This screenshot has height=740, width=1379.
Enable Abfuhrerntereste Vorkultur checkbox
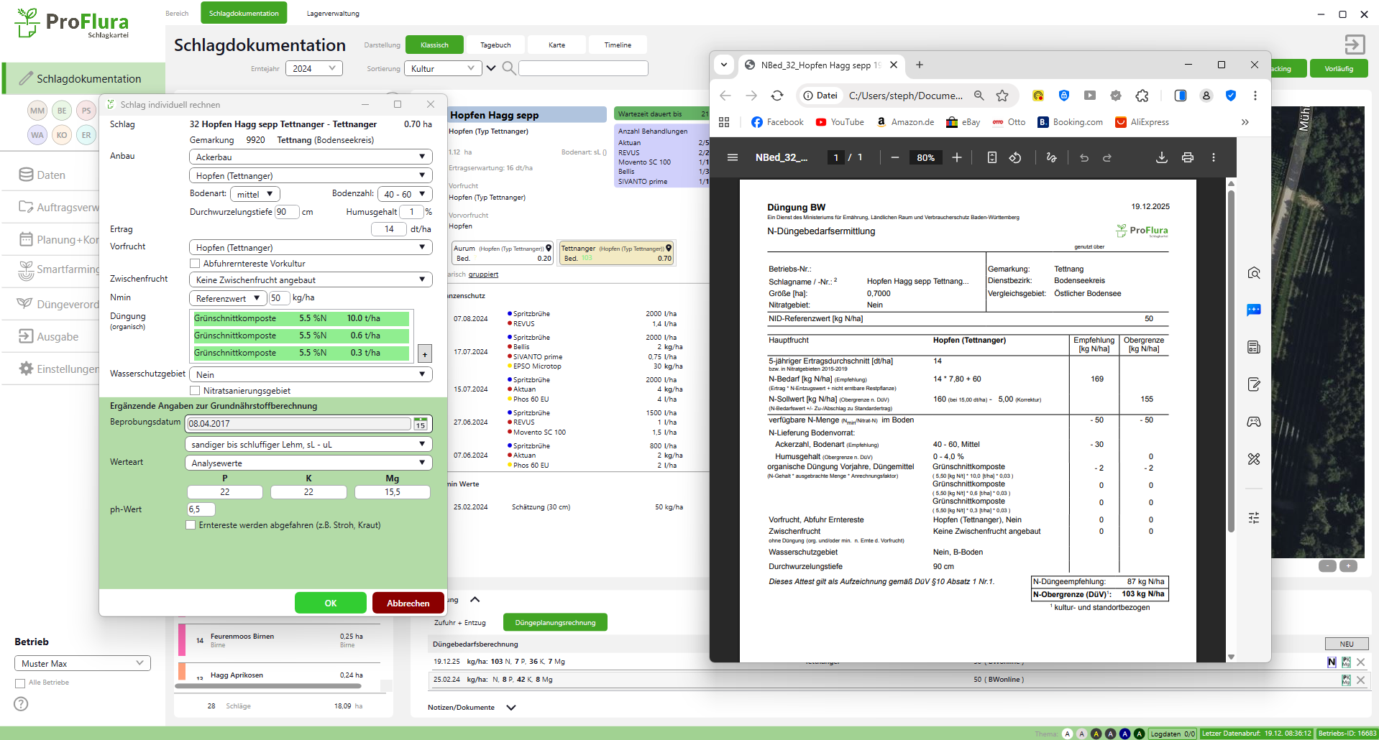point(195,264)
